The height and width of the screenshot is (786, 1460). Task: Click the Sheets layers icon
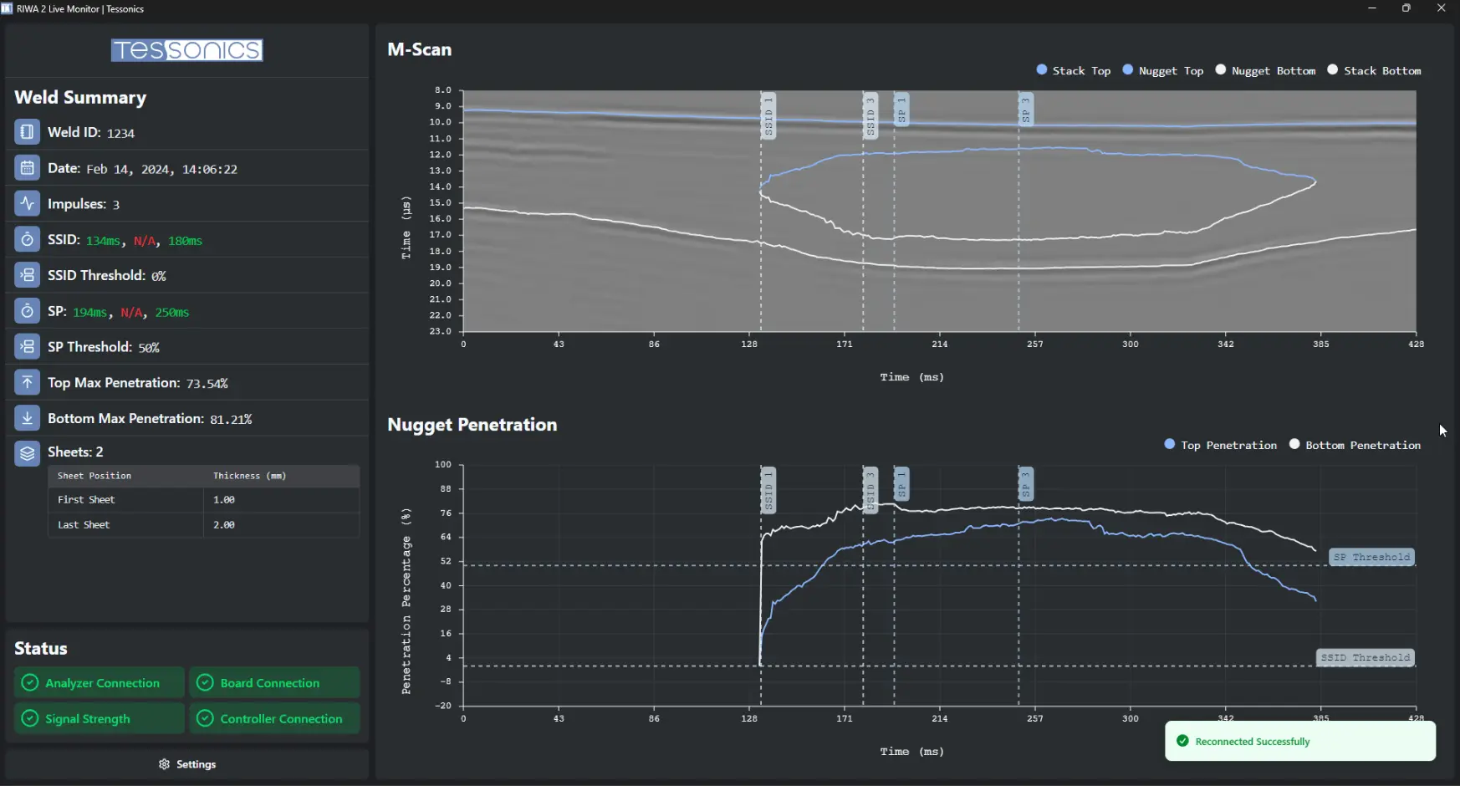coord(27,452)
